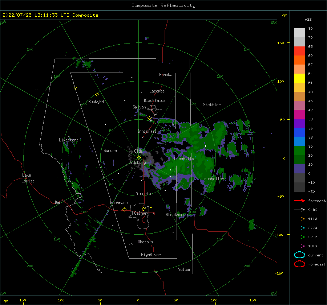Click the Olds label on the map
The image size is (327, 305).
point(138,151)
